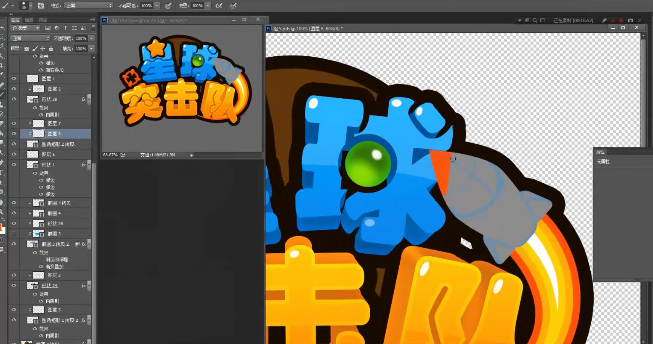Viewport: 653px width, 344px height.
Task: Hide the selected 图层 8 layer
Action: pyautogui.click(x=14, y=134)
